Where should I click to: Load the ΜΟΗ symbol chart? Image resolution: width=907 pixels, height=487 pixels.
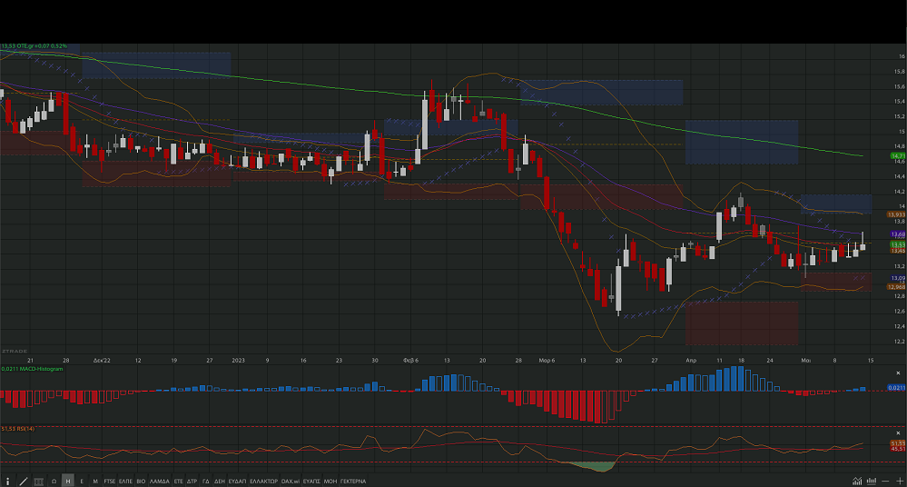coord(330,482)
